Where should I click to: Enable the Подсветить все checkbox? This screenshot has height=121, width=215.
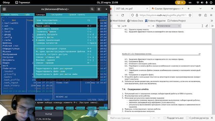[165, 118]
